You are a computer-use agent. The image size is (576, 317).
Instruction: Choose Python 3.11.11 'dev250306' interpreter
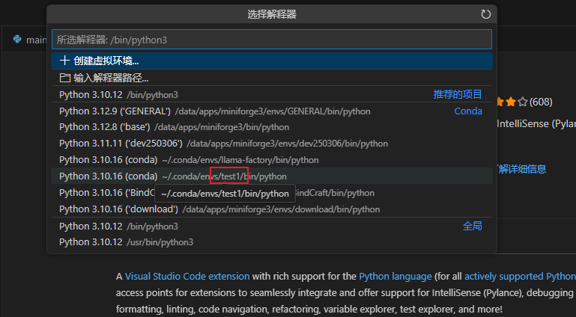coord(272,144)
